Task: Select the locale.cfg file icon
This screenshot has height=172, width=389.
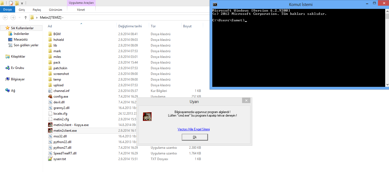Action: pos(50,113)
